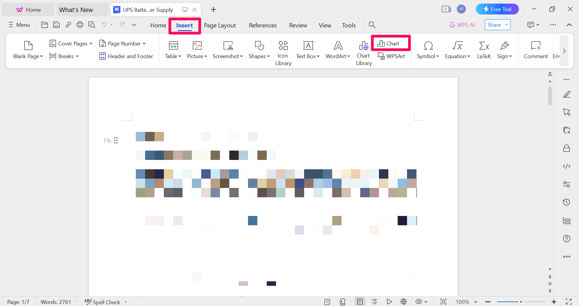The height and width of the screenshot is (306, 579).
Task: Switch to the References tab
Action: tap(262, 25)
